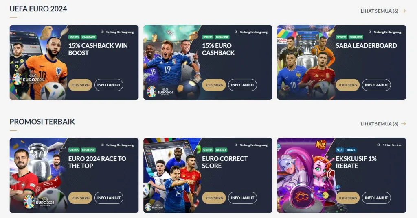Join the Saba Leaderboard promotion
The height and width of the screenshot is (218, 417).
[348, 85]
